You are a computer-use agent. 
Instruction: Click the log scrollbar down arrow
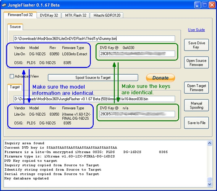tap(209, 184)
